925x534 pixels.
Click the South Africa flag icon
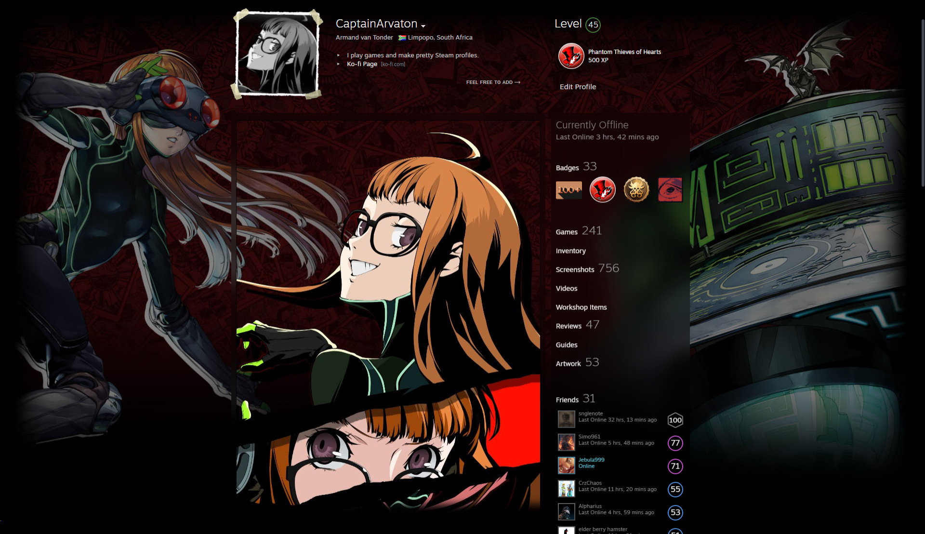pos(402,38)
